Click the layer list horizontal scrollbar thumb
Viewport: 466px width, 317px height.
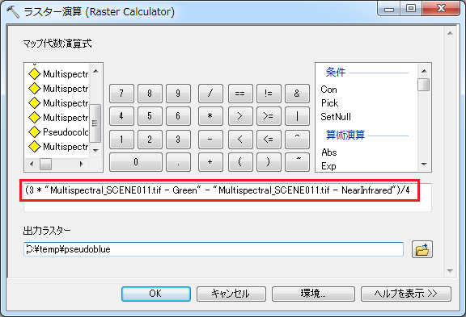[45, 164]
